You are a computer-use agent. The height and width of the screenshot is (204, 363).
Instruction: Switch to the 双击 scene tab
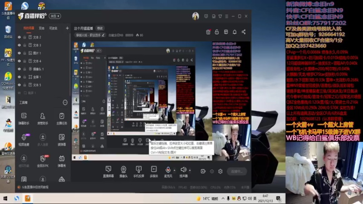[42, 28]
